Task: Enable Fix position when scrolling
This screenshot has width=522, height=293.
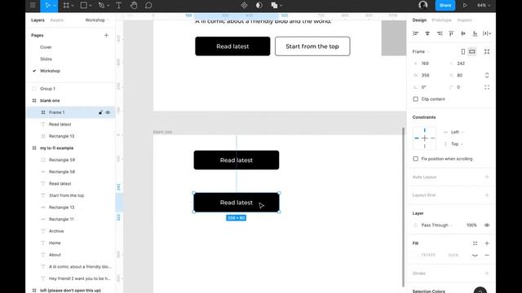Action: tap(415, 159)
